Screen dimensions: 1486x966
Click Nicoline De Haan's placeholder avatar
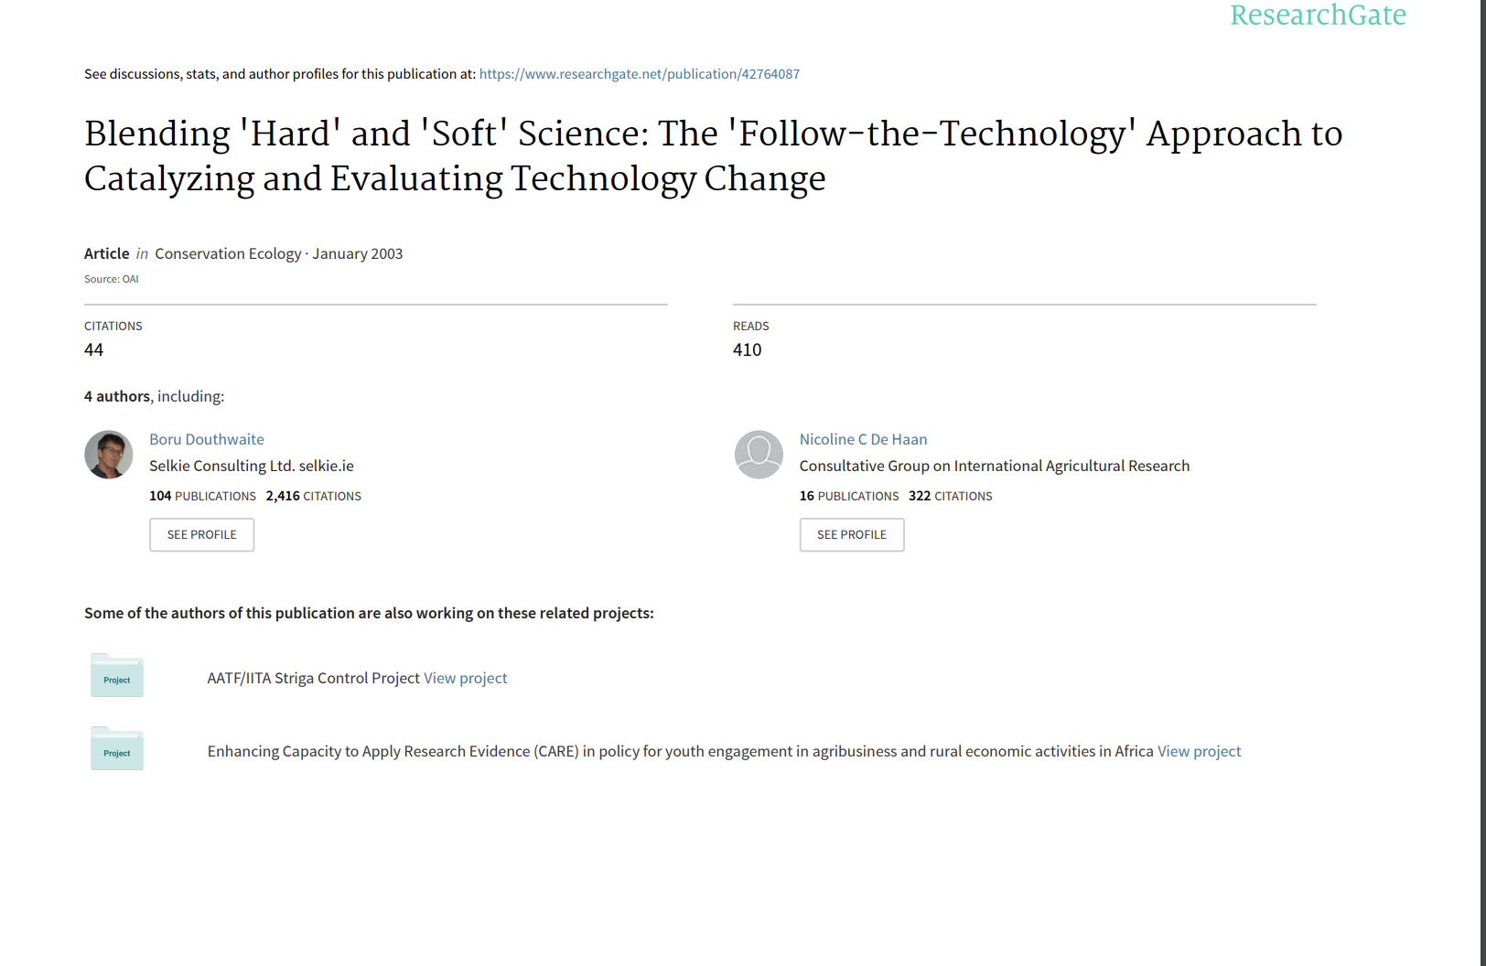[759, 455]
